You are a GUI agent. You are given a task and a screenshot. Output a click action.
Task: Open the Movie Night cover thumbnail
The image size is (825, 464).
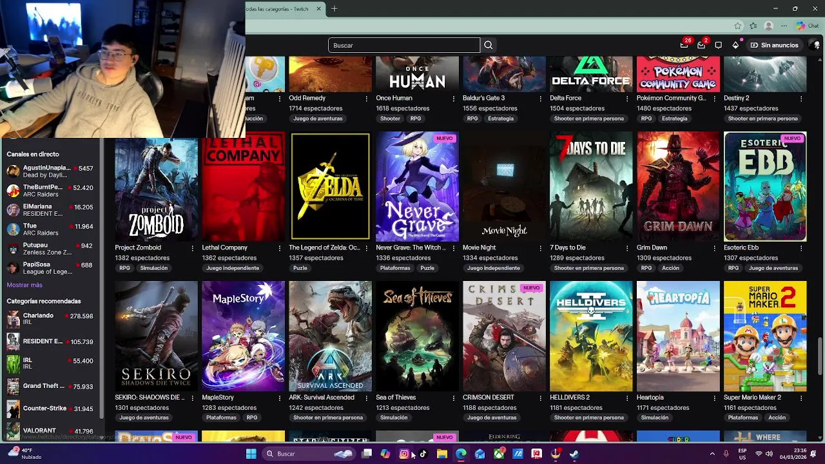504,186
